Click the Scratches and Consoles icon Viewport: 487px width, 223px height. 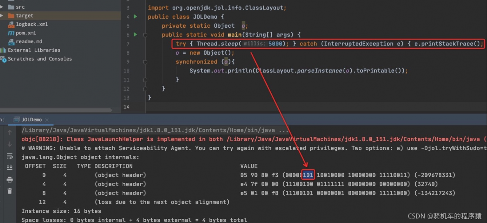pos(3,59)
